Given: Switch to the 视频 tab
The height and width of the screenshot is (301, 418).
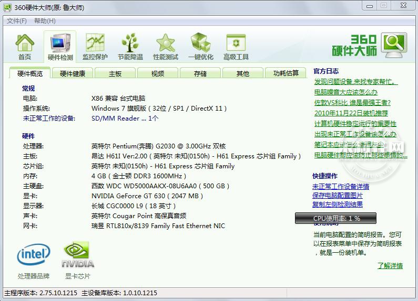Looking at the screenshot, I should click(158, 73).
